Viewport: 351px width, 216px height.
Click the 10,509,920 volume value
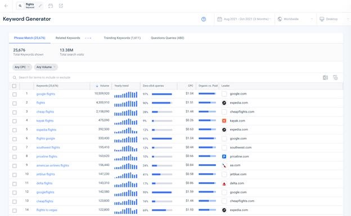click(102, 93)
